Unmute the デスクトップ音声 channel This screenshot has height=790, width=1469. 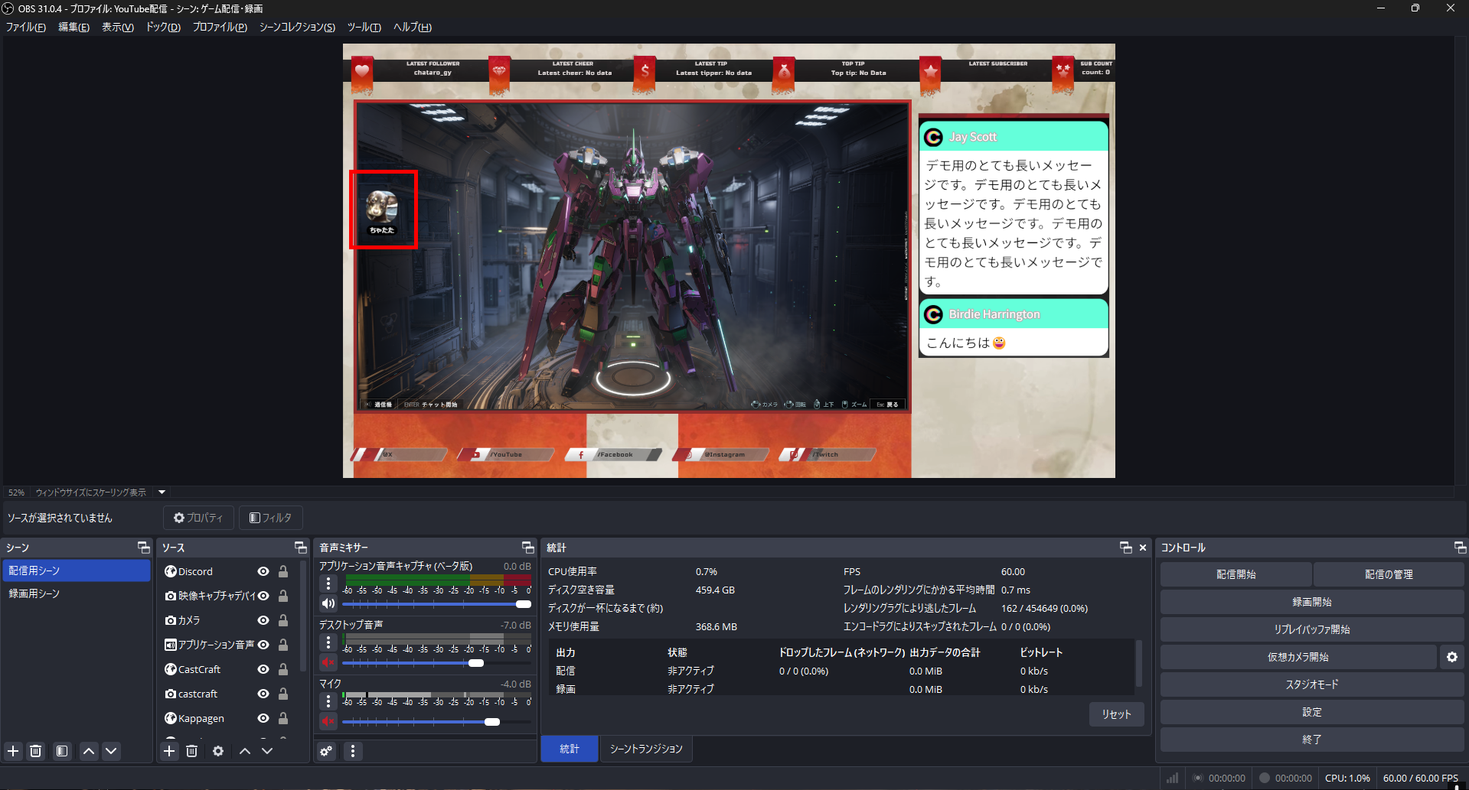[328, 662]
